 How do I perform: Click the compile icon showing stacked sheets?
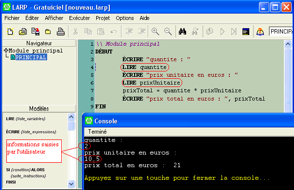tap(209, 32)
